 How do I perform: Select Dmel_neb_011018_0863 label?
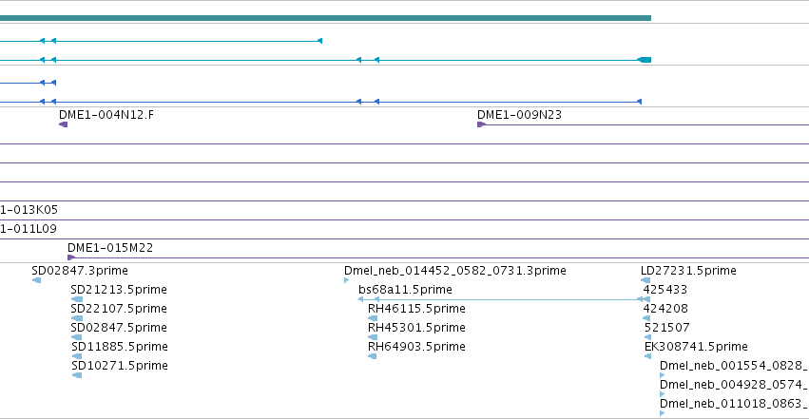tap(734, 404)
